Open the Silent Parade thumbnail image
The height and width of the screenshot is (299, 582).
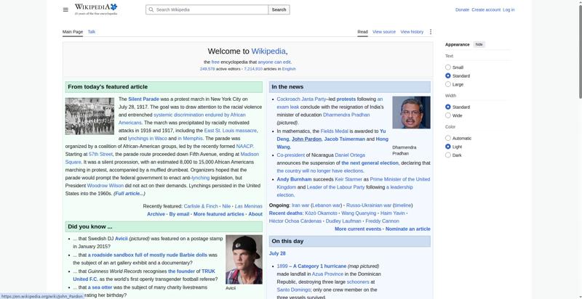[89, 116]
